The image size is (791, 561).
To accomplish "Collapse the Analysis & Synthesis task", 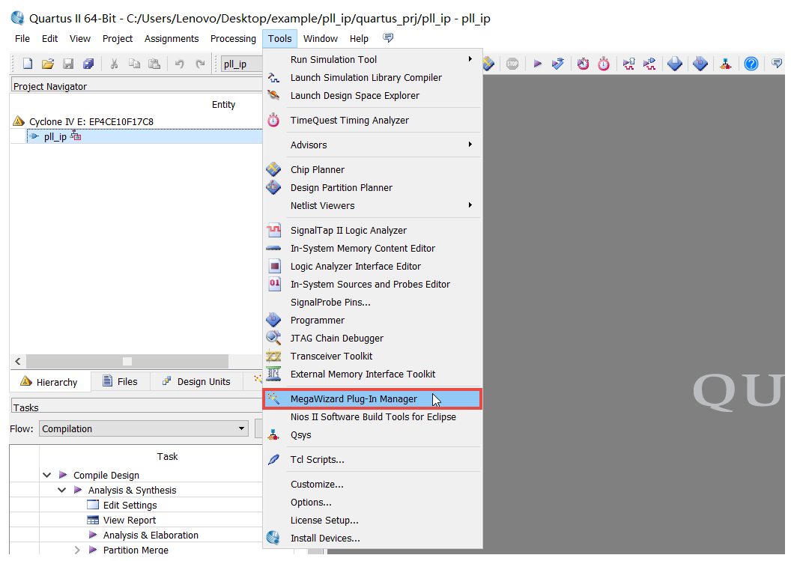I will 62,491.
